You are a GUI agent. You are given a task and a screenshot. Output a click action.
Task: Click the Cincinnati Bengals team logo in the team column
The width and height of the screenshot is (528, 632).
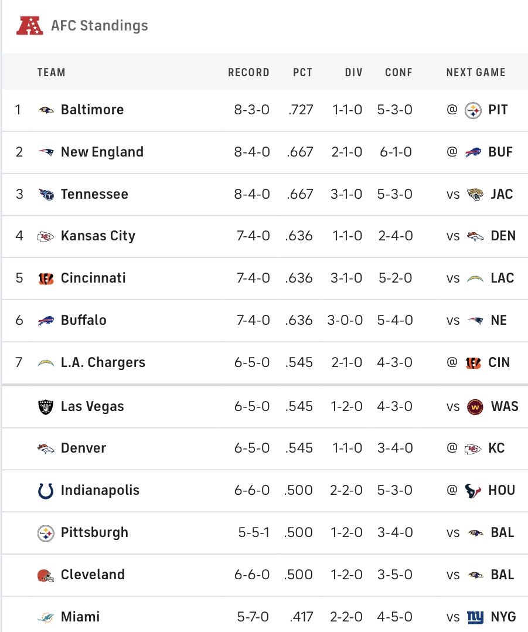[x=46, y=278]
